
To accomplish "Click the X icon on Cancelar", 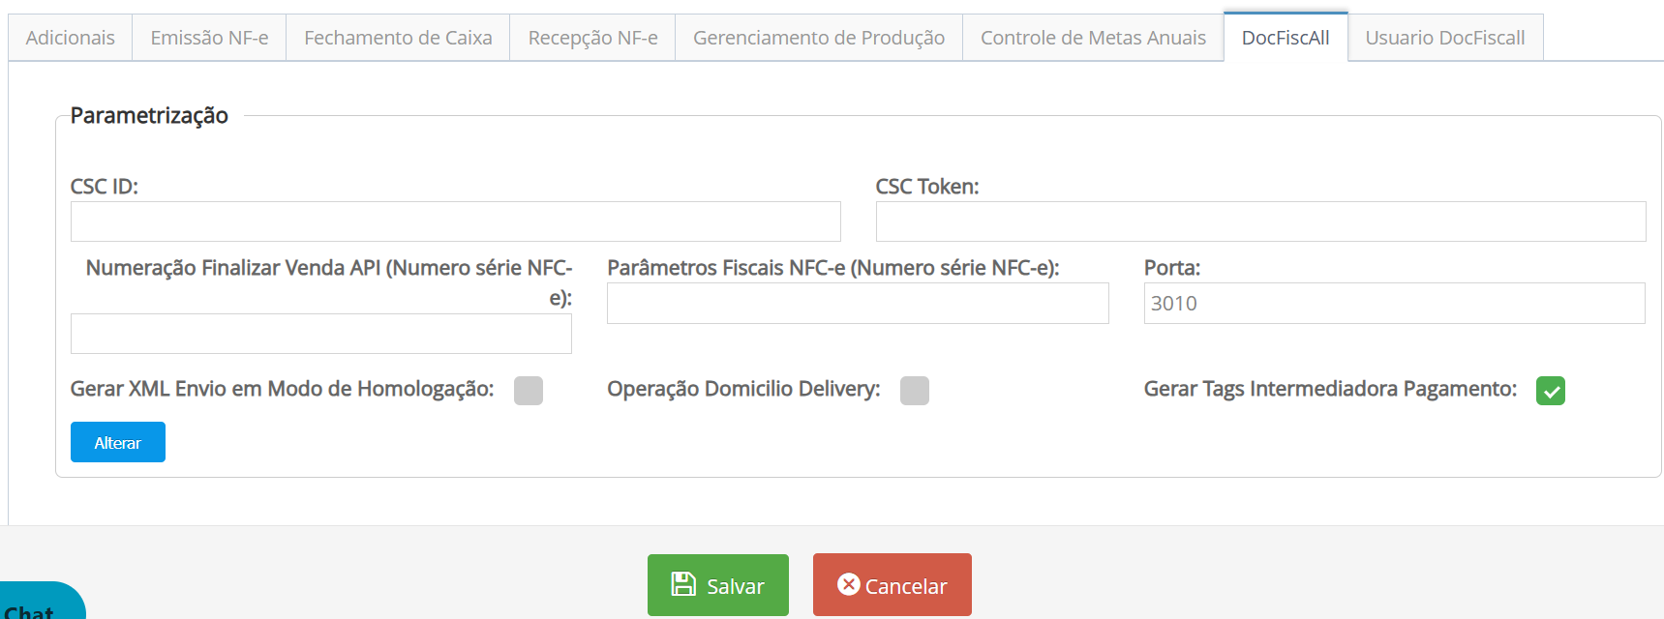I will point(848,584).
